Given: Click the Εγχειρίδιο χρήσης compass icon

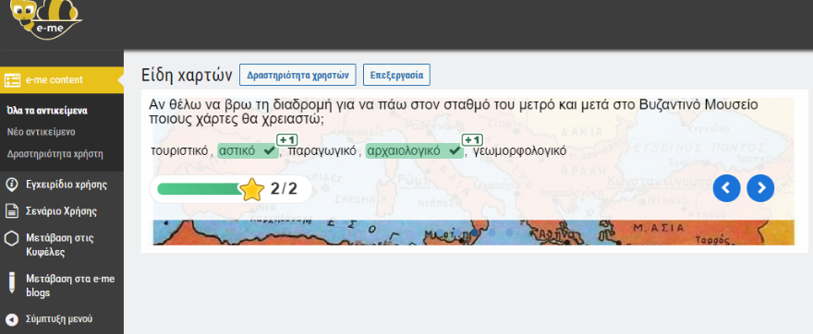Looking at the screenshot, I should pos(11,185).
